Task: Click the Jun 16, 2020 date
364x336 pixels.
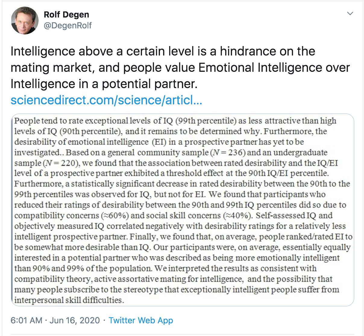Action: coord(75,320)
